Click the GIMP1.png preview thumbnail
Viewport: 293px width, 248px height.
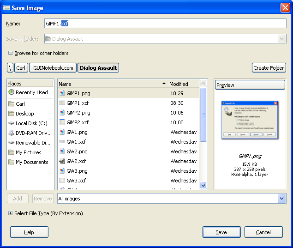click(x=249, y=120)
